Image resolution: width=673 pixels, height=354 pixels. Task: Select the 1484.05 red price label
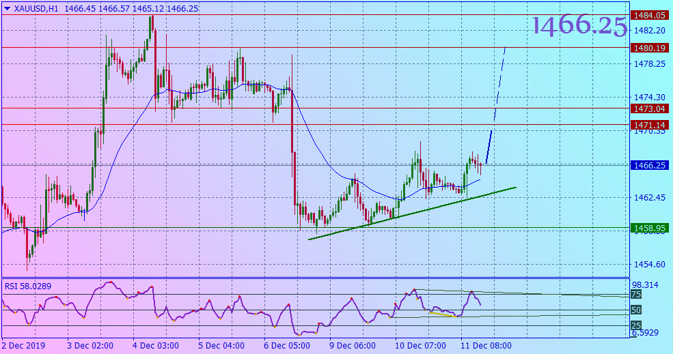click(x=649, y=16)
